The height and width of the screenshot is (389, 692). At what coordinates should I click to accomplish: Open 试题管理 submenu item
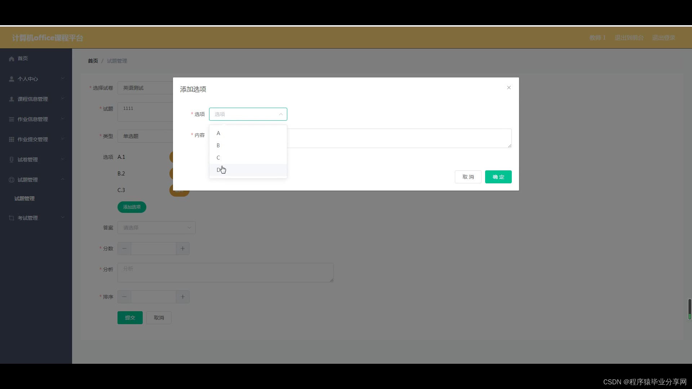click(x=25, y=198)
